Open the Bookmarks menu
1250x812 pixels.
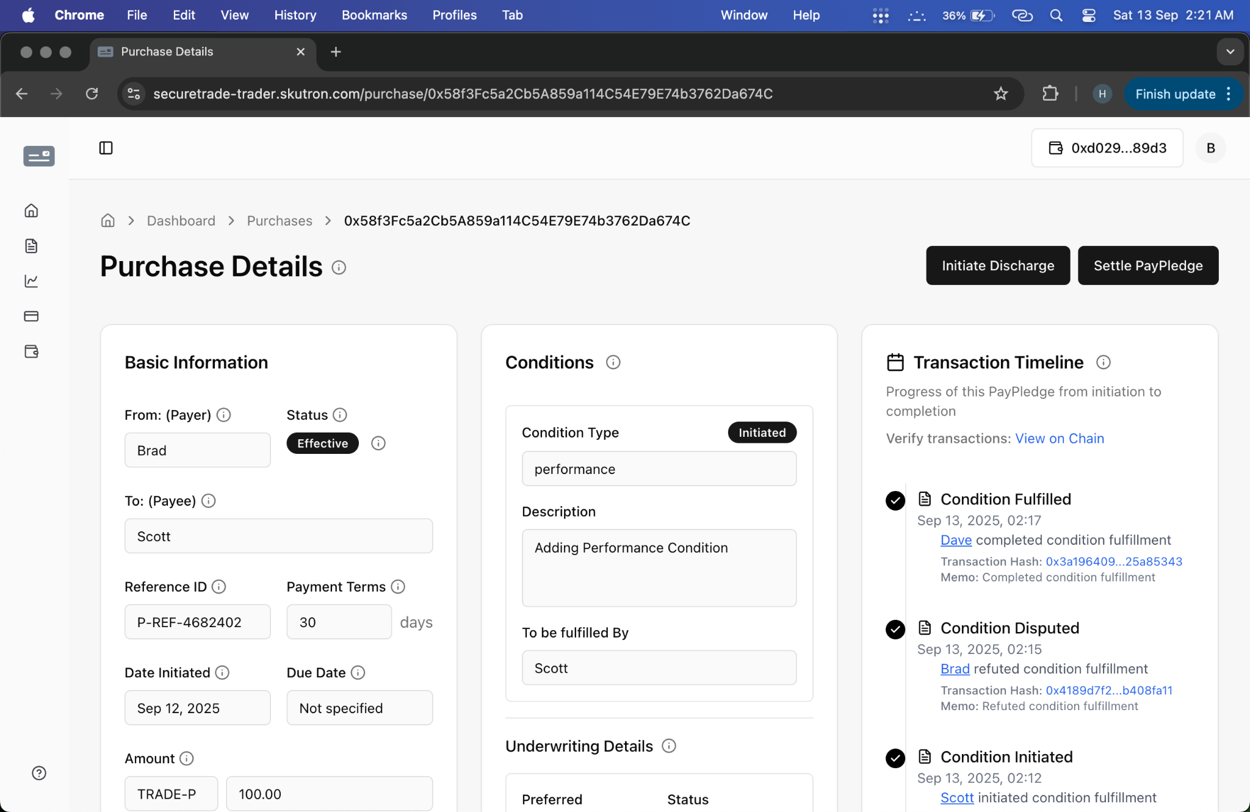[374, 15]
